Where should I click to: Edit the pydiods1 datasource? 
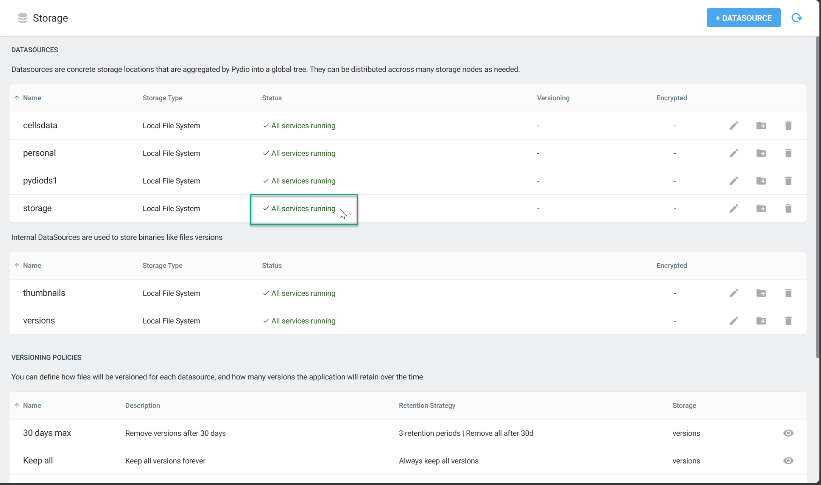pyautogui.click(x=734, y=181)
